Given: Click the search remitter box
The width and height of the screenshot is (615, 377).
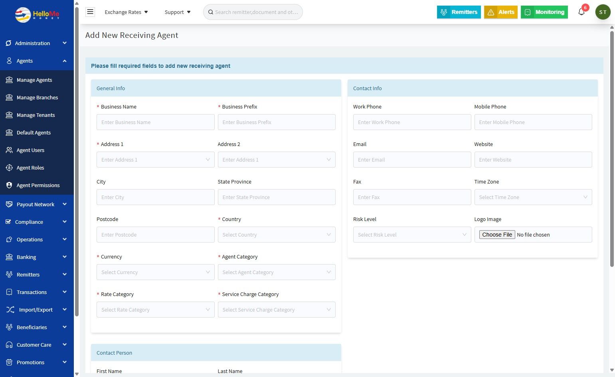Looking at the screenshot, I should (x=253, y=12).
